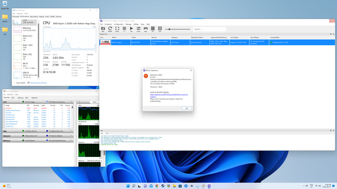Click Fewer details in Task Manager
The width and height of the screenshot is (337, 189).
(21, 83)
